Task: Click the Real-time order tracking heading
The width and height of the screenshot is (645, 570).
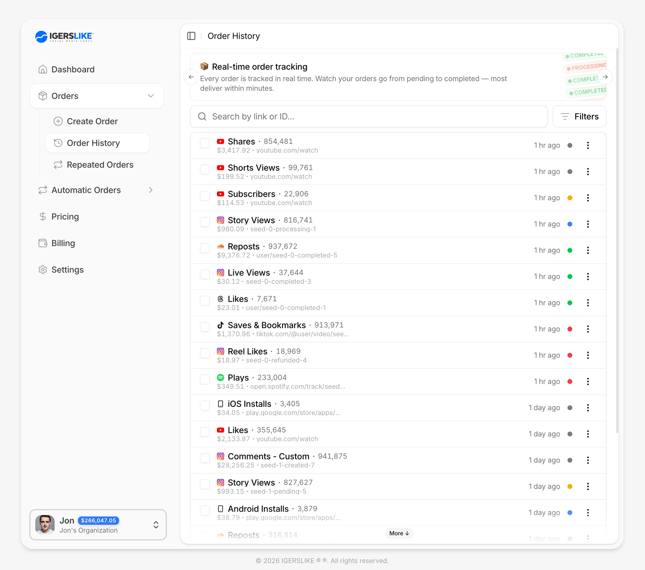Action: (260, 67)
